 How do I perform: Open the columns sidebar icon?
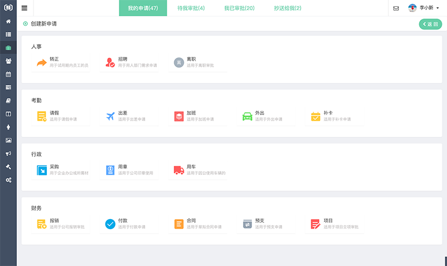tap(8, 114)
